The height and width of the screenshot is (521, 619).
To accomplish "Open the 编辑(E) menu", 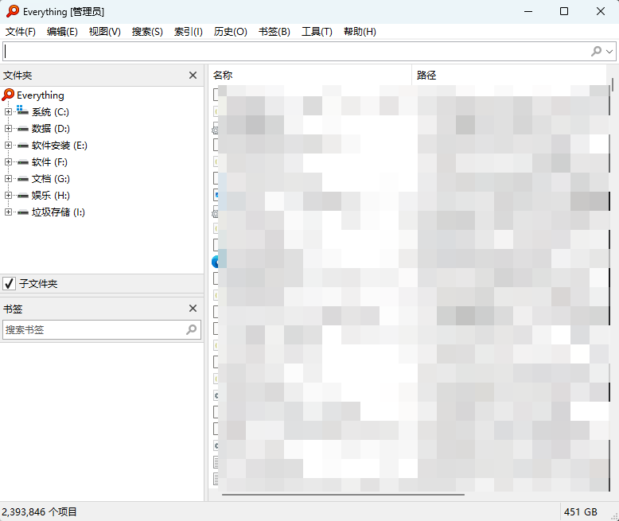I will tap(62, 32).
